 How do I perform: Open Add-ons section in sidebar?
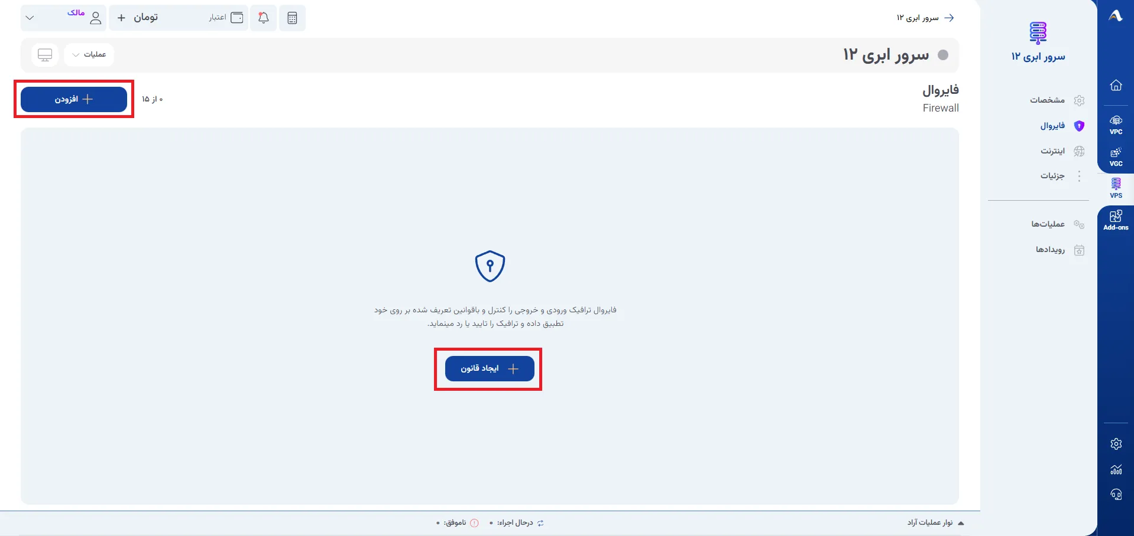coord(1116,220)
